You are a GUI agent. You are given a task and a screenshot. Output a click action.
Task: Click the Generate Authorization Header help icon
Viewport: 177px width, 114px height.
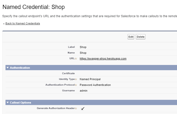(x=76, y=109)
